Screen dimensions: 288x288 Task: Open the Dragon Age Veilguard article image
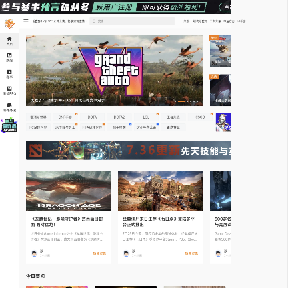[68, 191]
